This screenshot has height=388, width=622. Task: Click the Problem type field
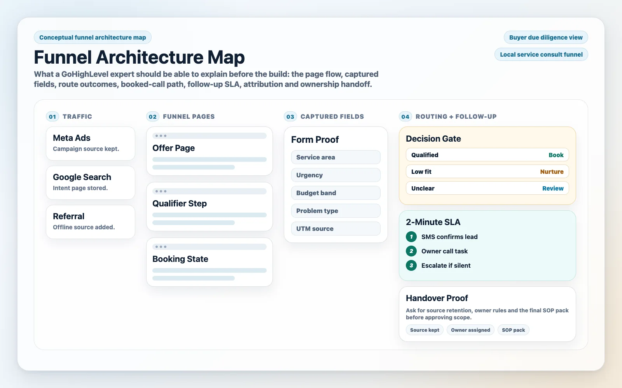click(x=336, y=211)
